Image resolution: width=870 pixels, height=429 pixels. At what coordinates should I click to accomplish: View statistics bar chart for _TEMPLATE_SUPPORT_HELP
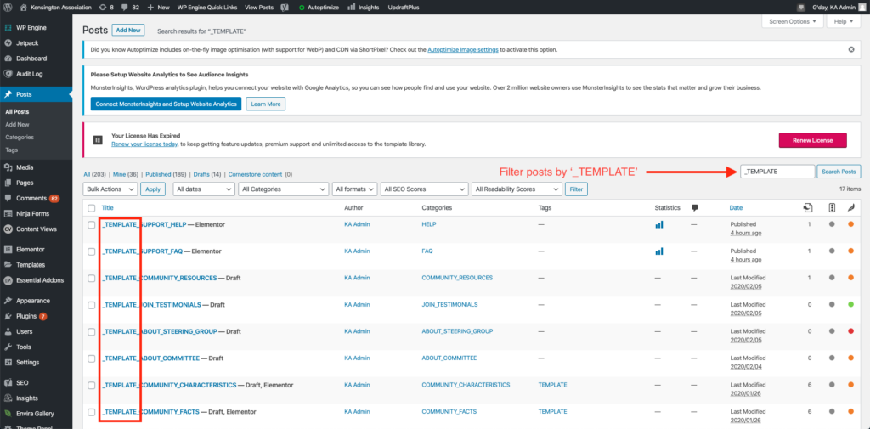click(x=658, y=224)
